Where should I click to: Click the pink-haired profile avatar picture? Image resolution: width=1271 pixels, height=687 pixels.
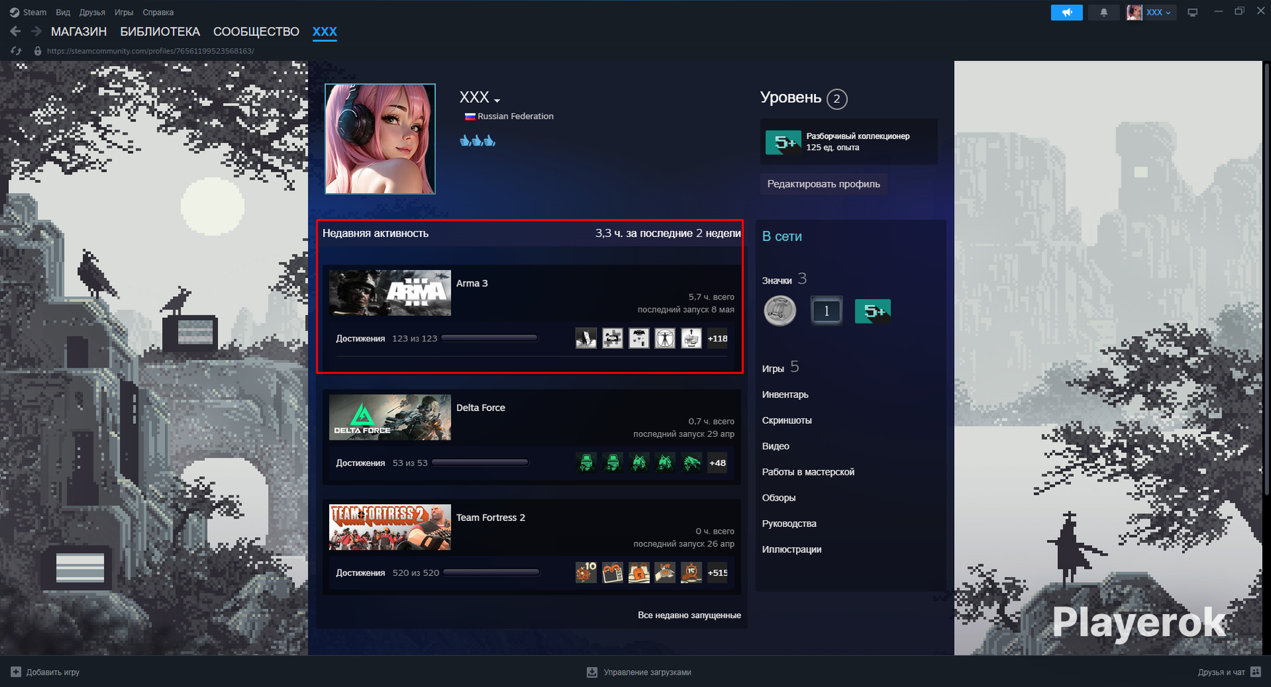click(380, 139)
